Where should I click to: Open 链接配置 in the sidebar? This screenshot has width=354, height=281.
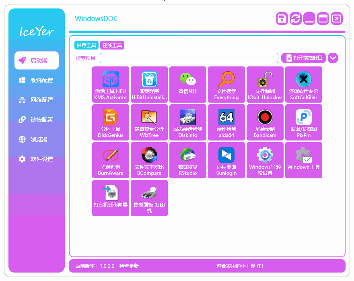(37, 120)
